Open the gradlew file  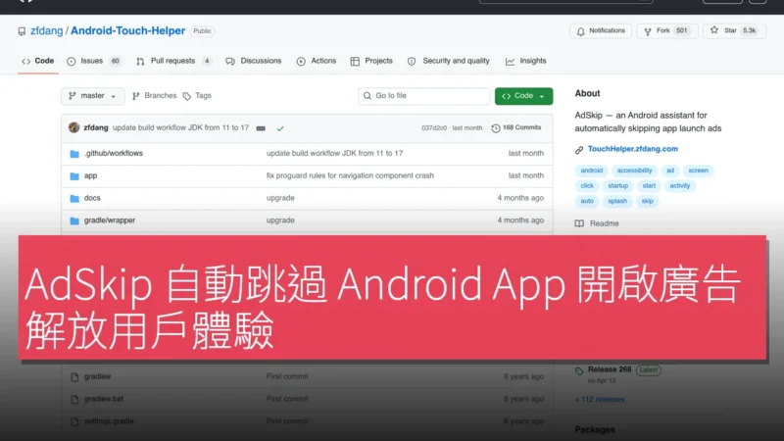97,376
